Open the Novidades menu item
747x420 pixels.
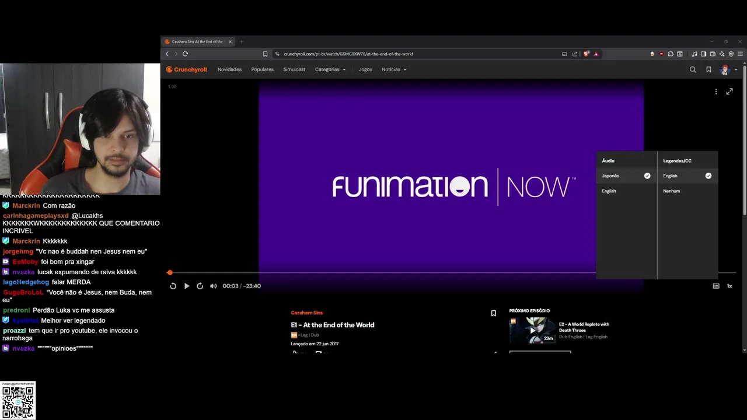(229, 69)
